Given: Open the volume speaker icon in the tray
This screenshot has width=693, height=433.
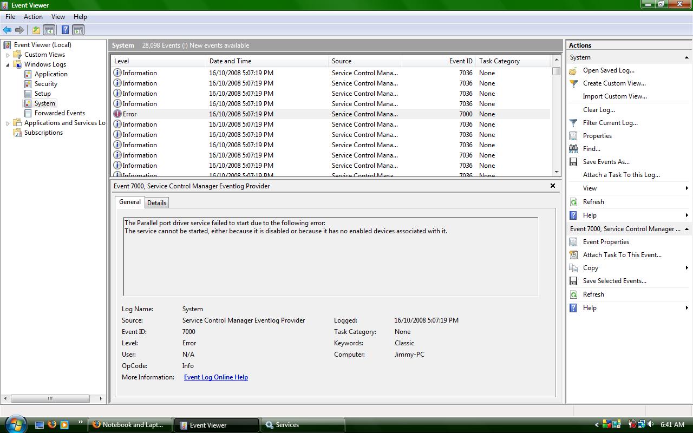Looking at the screenshot, I should point(650,425).
